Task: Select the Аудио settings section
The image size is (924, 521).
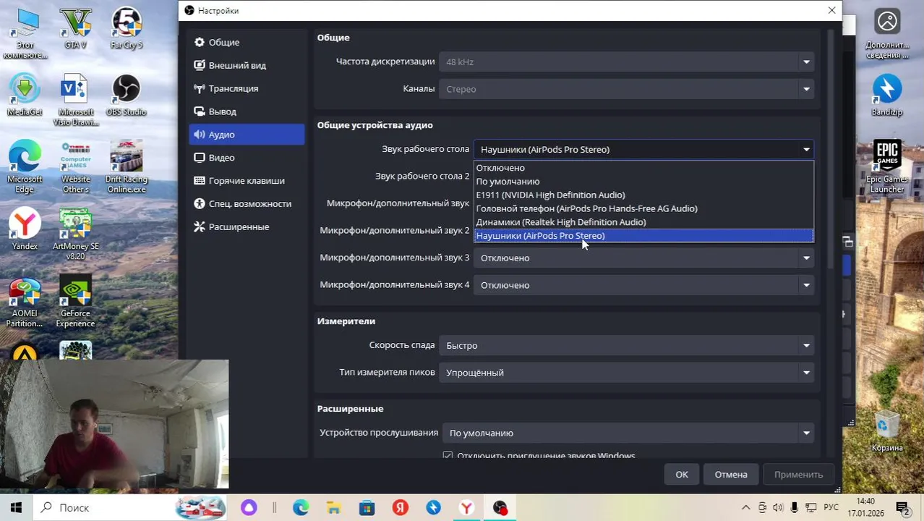Action: (x=246, y=135)
